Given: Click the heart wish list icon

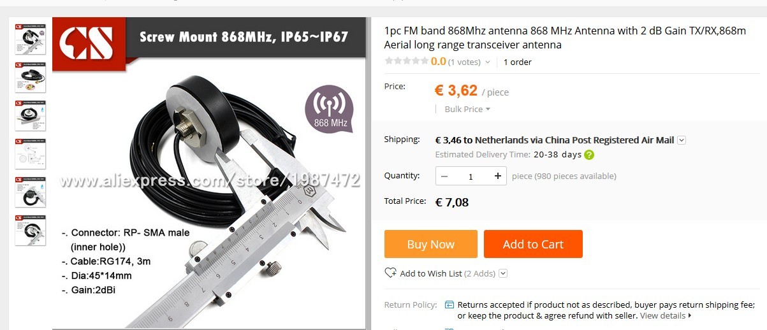Looking at the screenshot, I should pos(390,273).
